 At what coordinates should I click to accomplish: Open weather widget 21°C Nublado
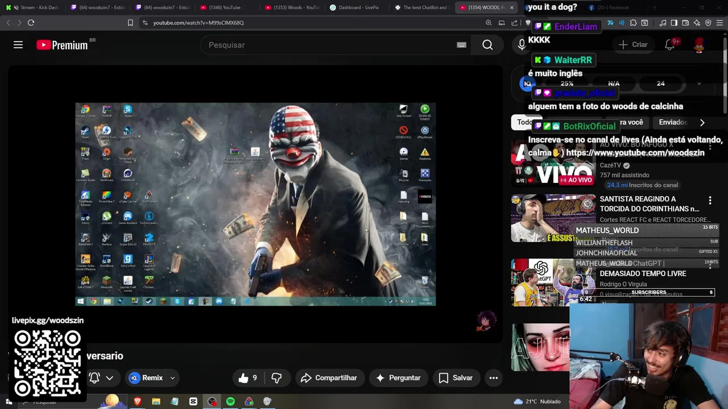[x=537, y=402]
